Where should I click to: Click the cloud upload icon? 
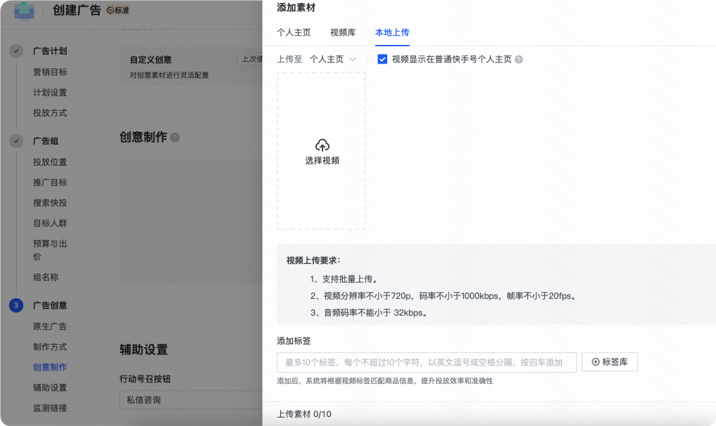coord(323,145)
